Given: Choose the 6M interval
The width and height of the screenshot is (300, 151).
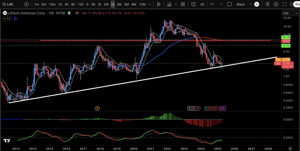Looking at the screenshot, I should tap(134, 4).
